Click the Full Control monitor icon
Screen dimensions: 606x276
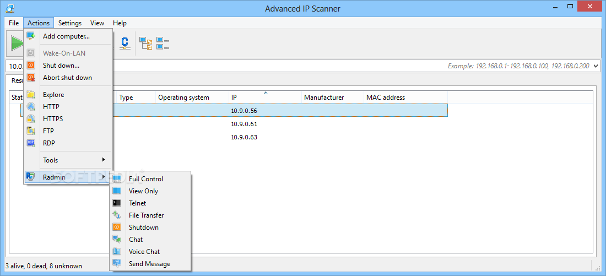click(117, 178)
